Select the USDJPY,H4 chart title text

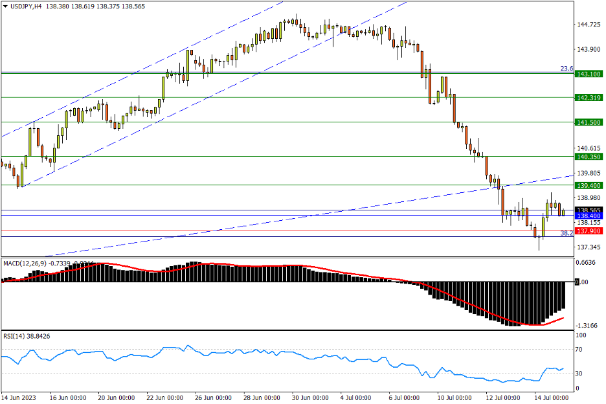click(26, 5)
